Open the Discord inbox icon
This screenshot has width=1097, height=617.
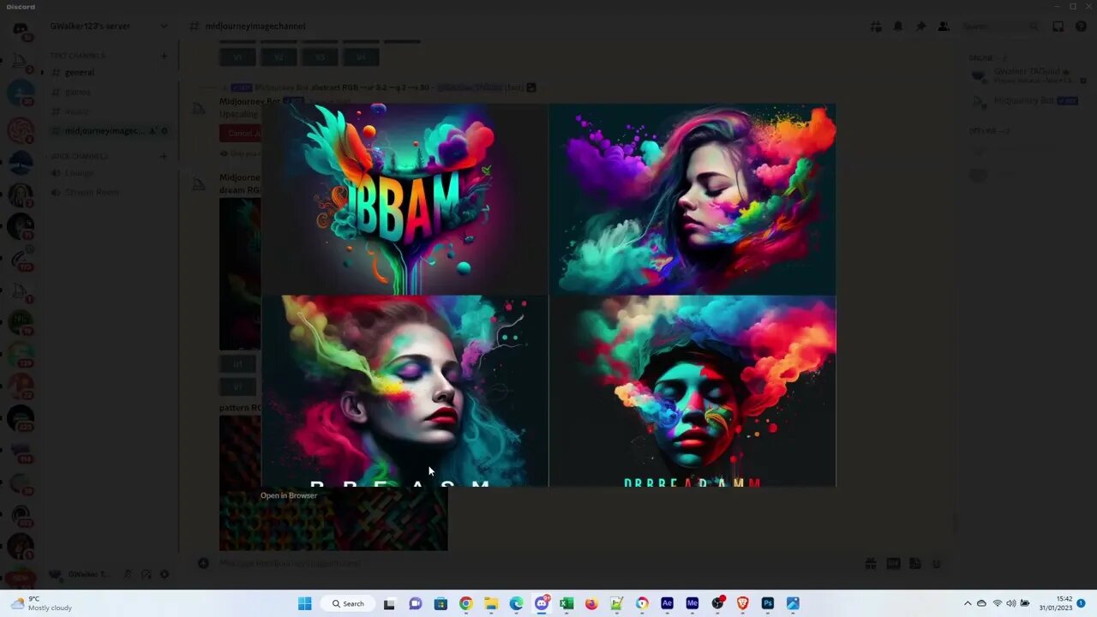coord(1058,27)
